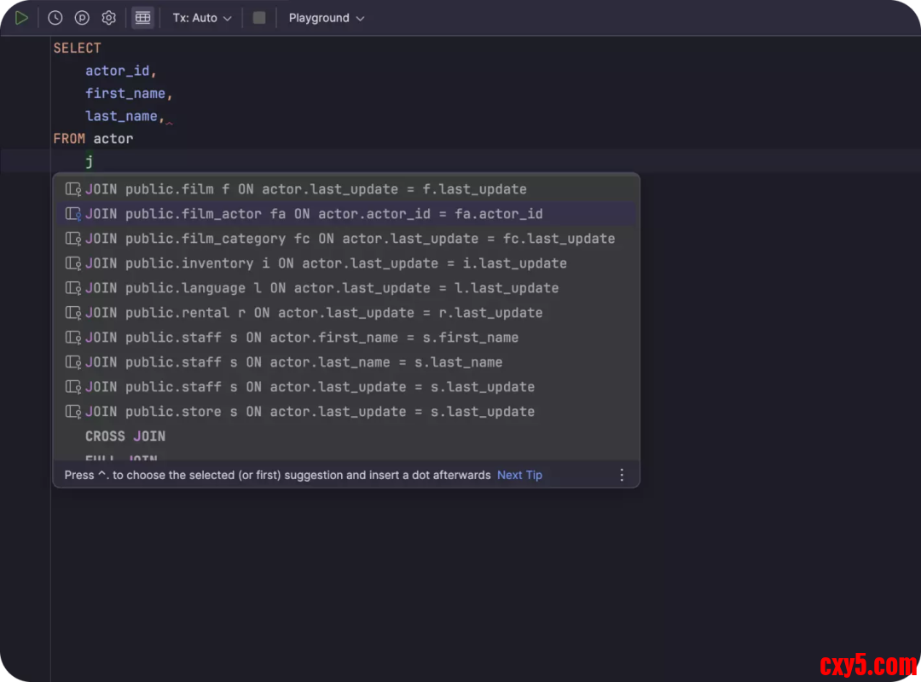The height and width of the screenshot is (682, 921).
Task: Pick the JOIN public.film_category fc completion
Action: [x=350, y=239]
